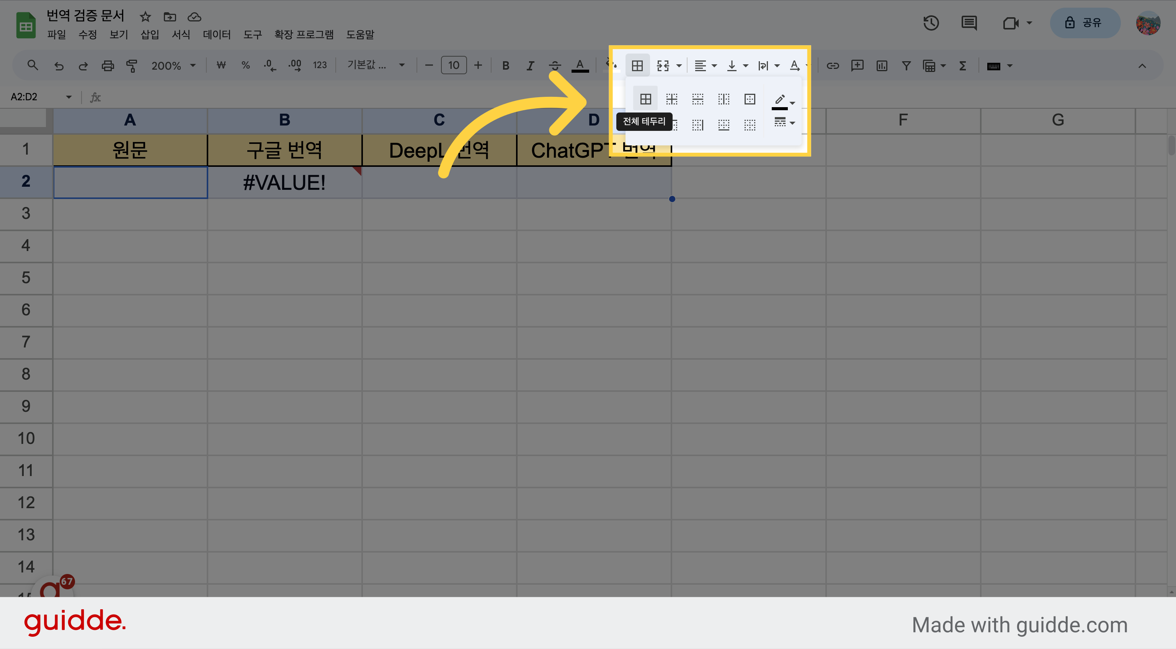Open the functions sigma menu

tap(963, 66)
